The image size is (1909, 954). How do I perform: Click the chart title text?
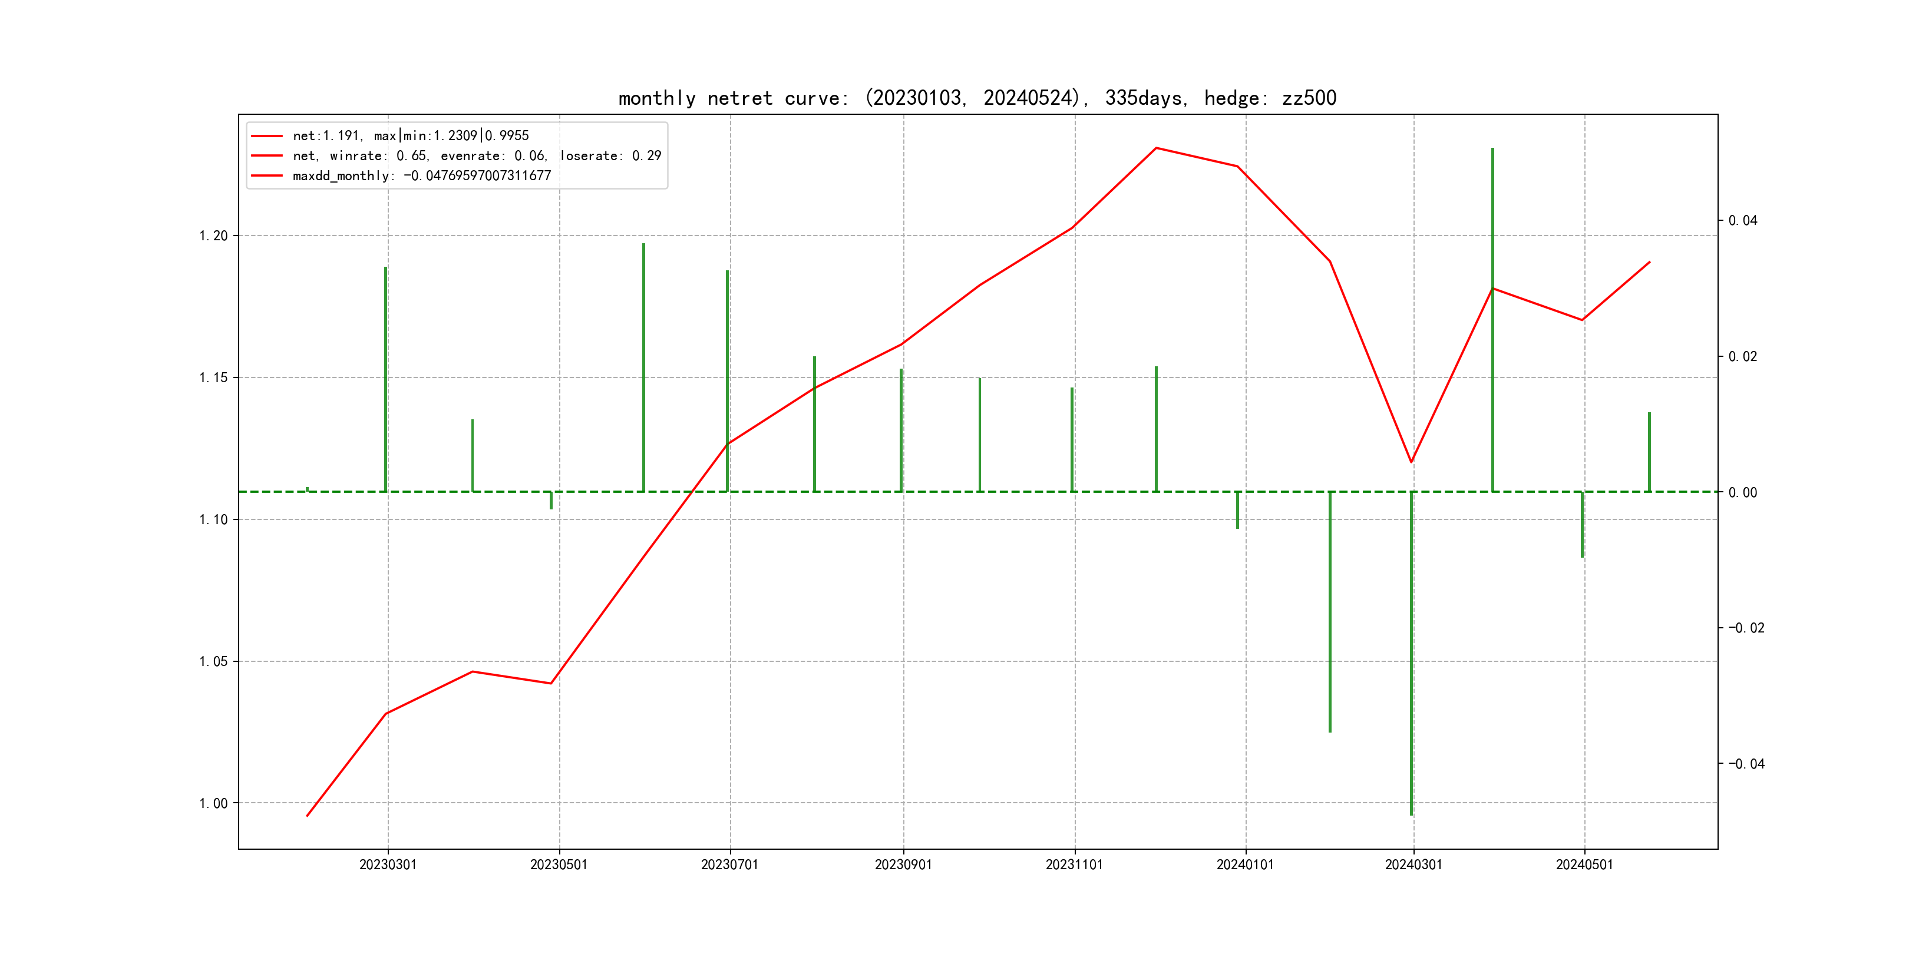pyautogui.click(x=977, y=98)
